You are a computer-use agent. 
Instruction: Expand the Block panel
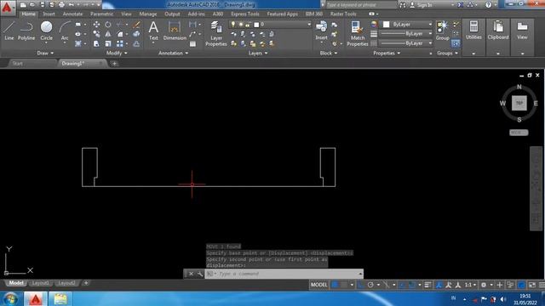point(329,53)
